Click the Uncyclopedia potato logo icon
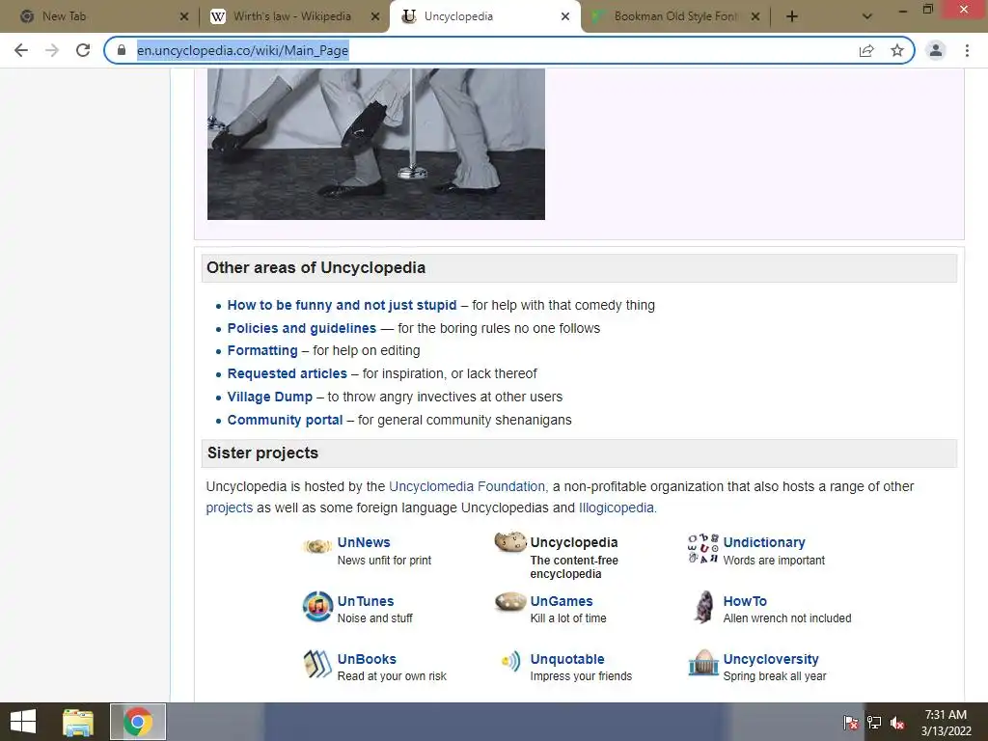The image size is (988, 741). pos(510,542)
